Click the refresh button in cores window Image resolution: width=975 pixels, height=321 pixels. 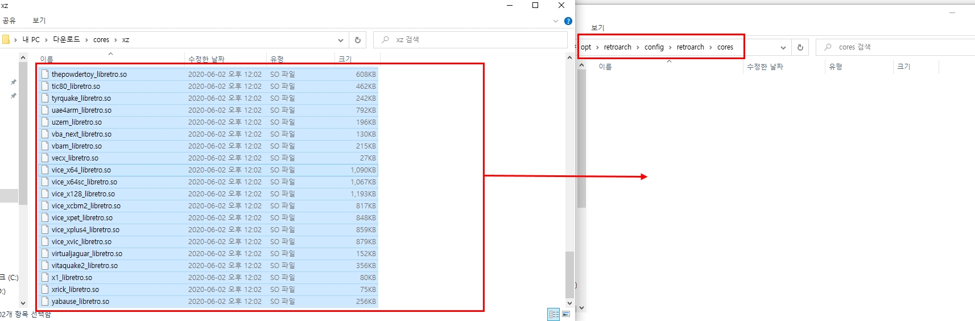[x=800, y=47]
